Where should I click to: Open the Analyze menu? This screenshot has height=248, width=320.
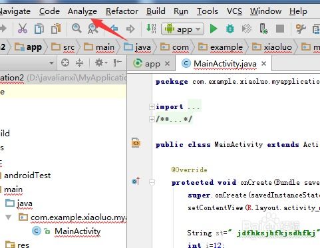coord(82,11)
